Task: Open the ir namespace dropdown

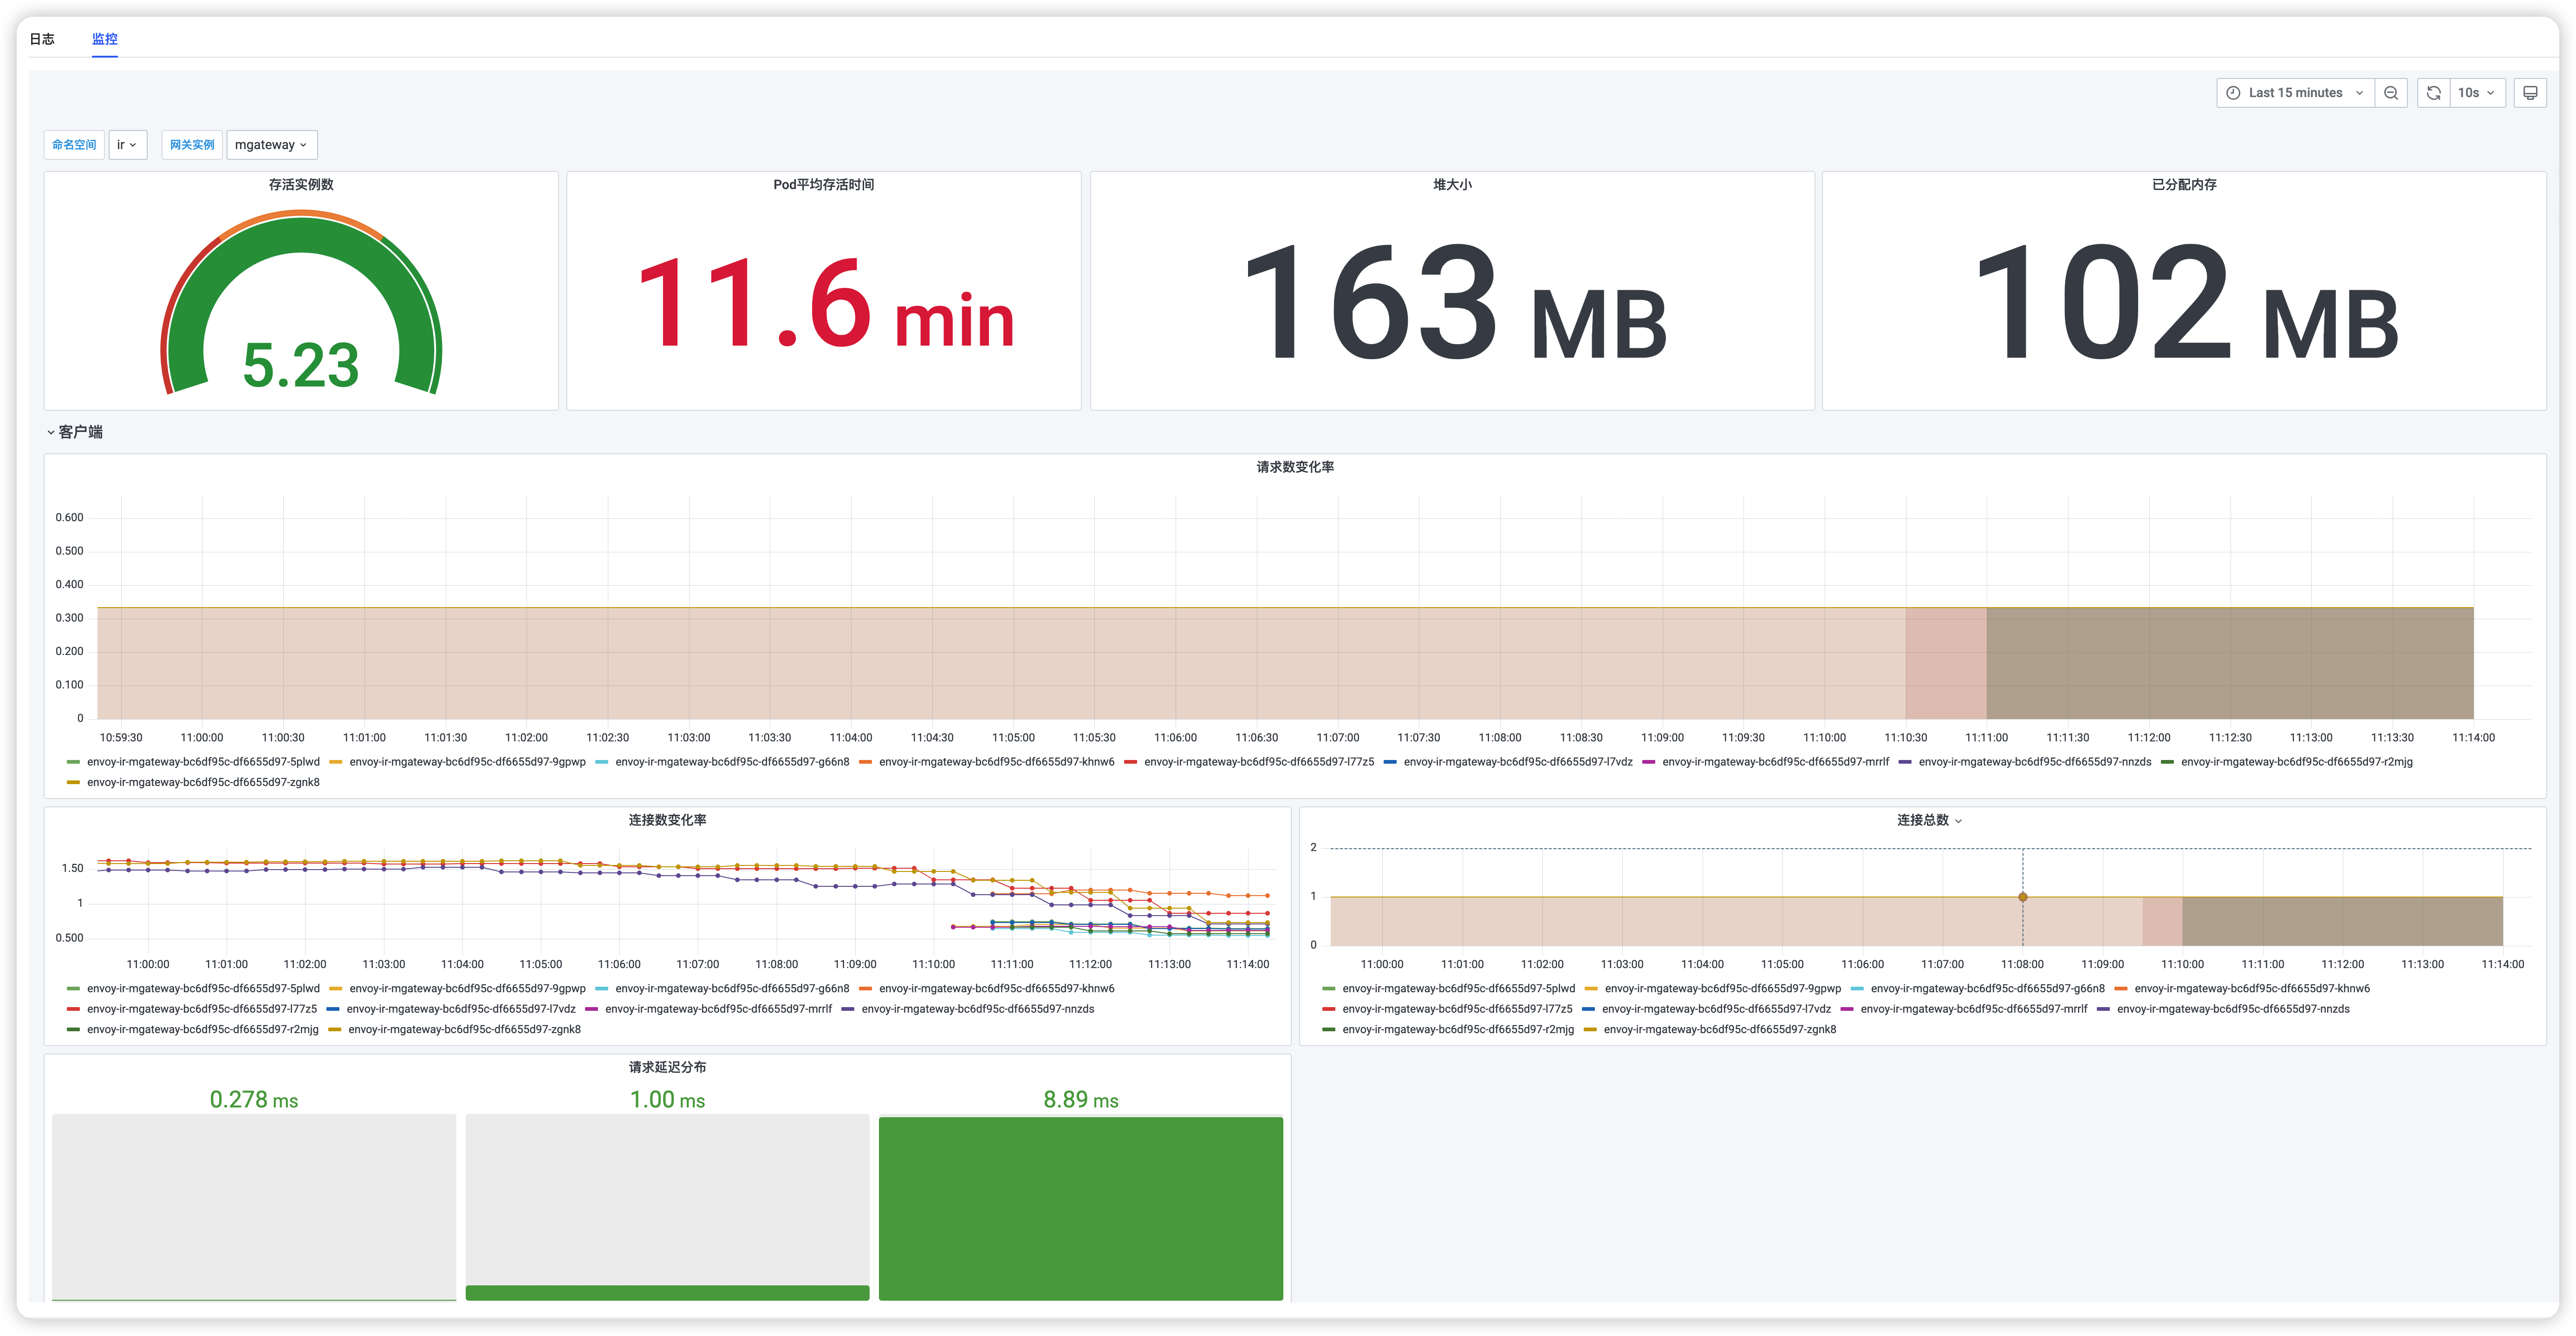Action: point(127,145)
